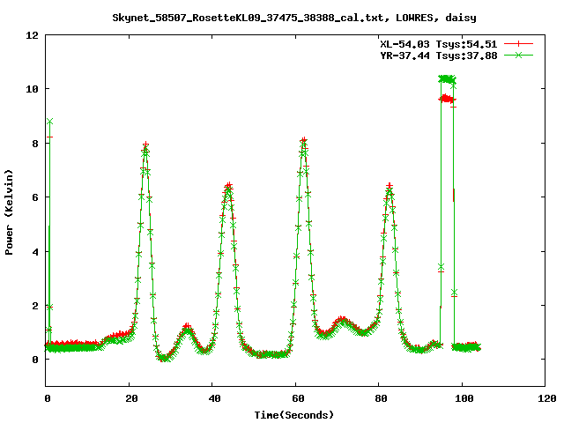Click the green calibration plateau near 10.4 Kelvin

point(447,79)
